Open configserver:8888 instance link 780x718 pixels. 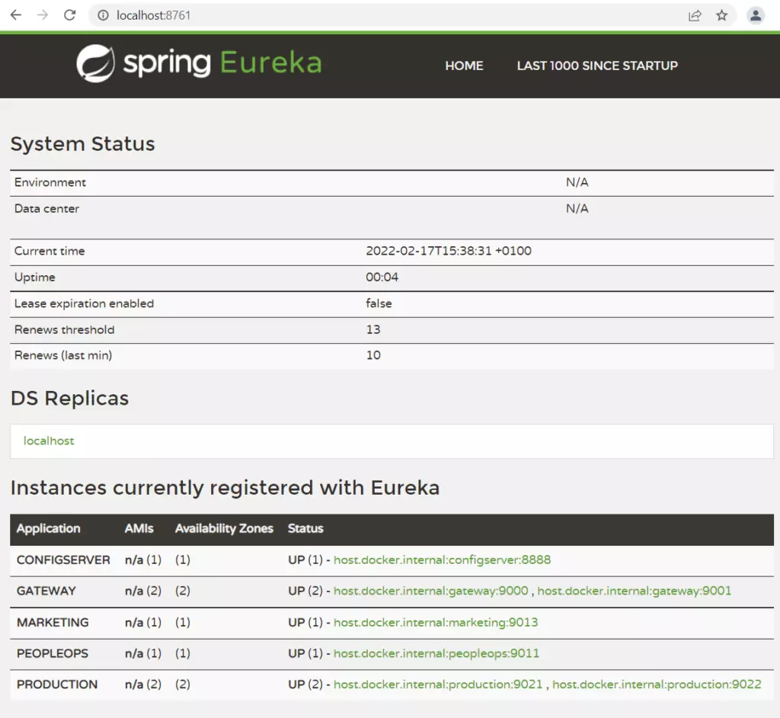[x=443, y=559]
